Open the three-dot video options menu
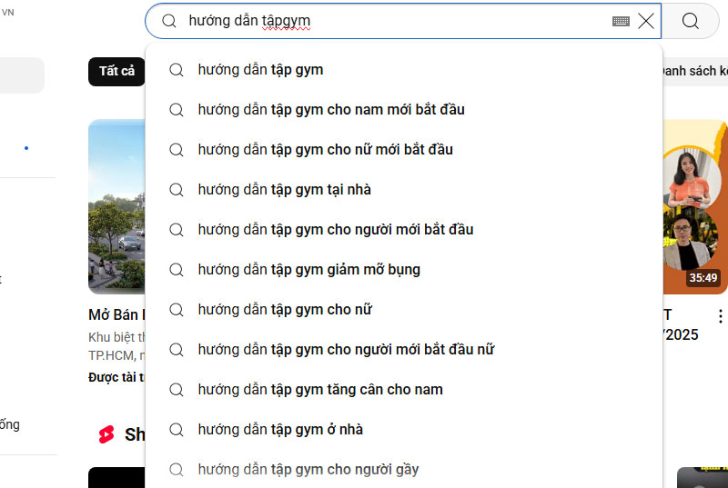 [x=720, y=316]
